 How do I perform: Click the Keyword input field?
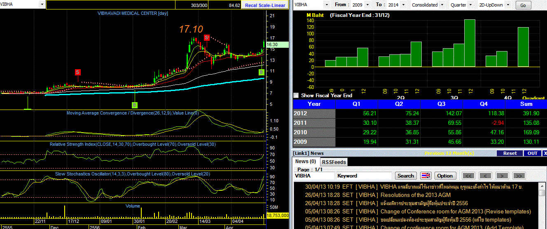[364, 175]
